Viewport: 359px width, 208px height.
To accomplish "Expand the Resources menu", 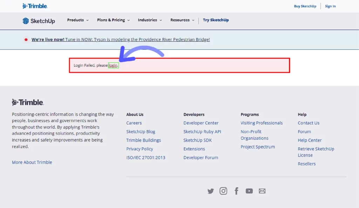I will (x=182, y=20).
